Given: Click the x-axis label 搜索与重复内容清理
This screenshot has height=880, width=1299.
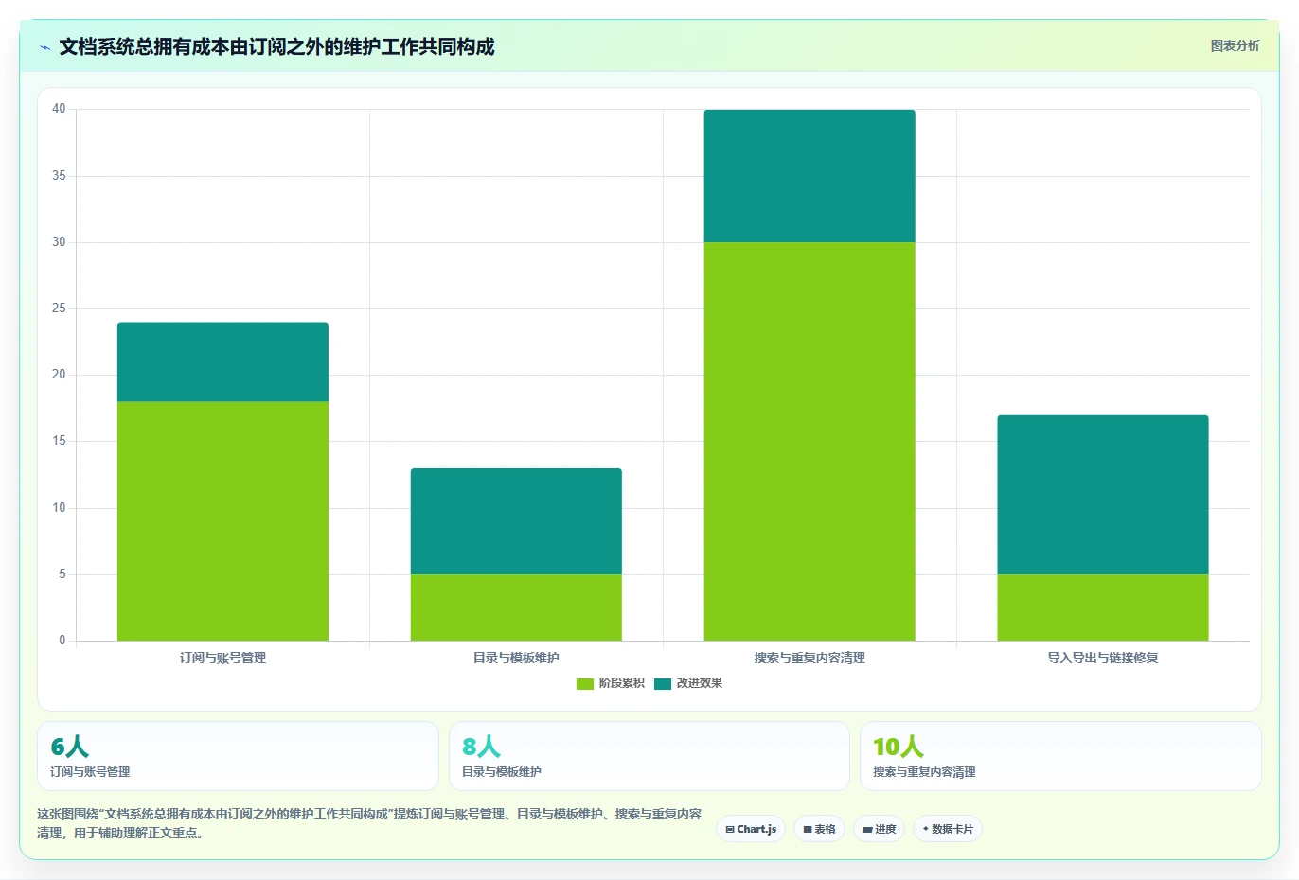Looking at the screenshot, I should 810,658.
